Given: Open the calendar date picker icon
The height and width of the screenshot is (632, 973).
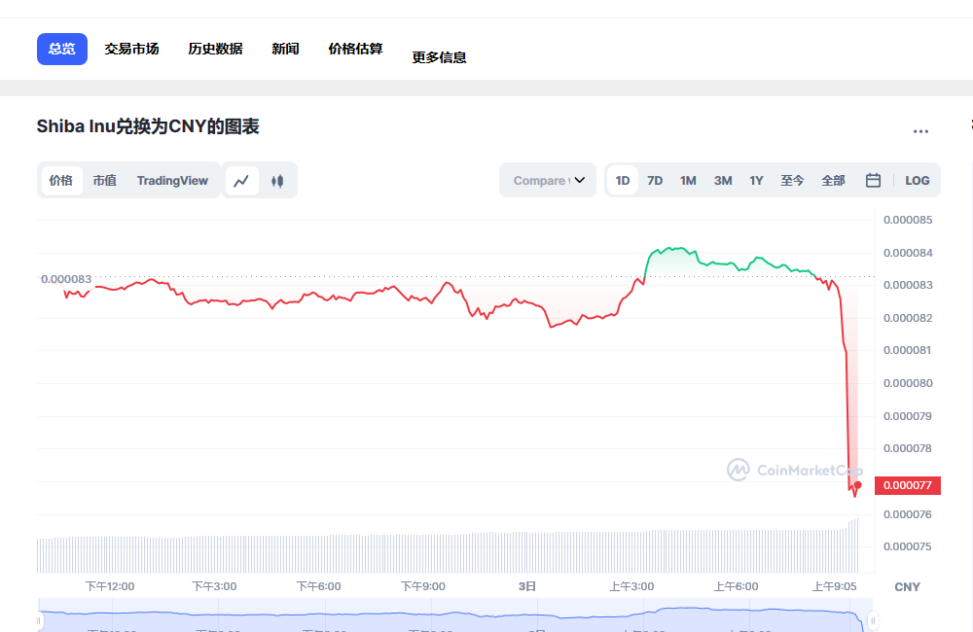Looking at the screenshot, I should pyautogui.click(x=873, y=180).
